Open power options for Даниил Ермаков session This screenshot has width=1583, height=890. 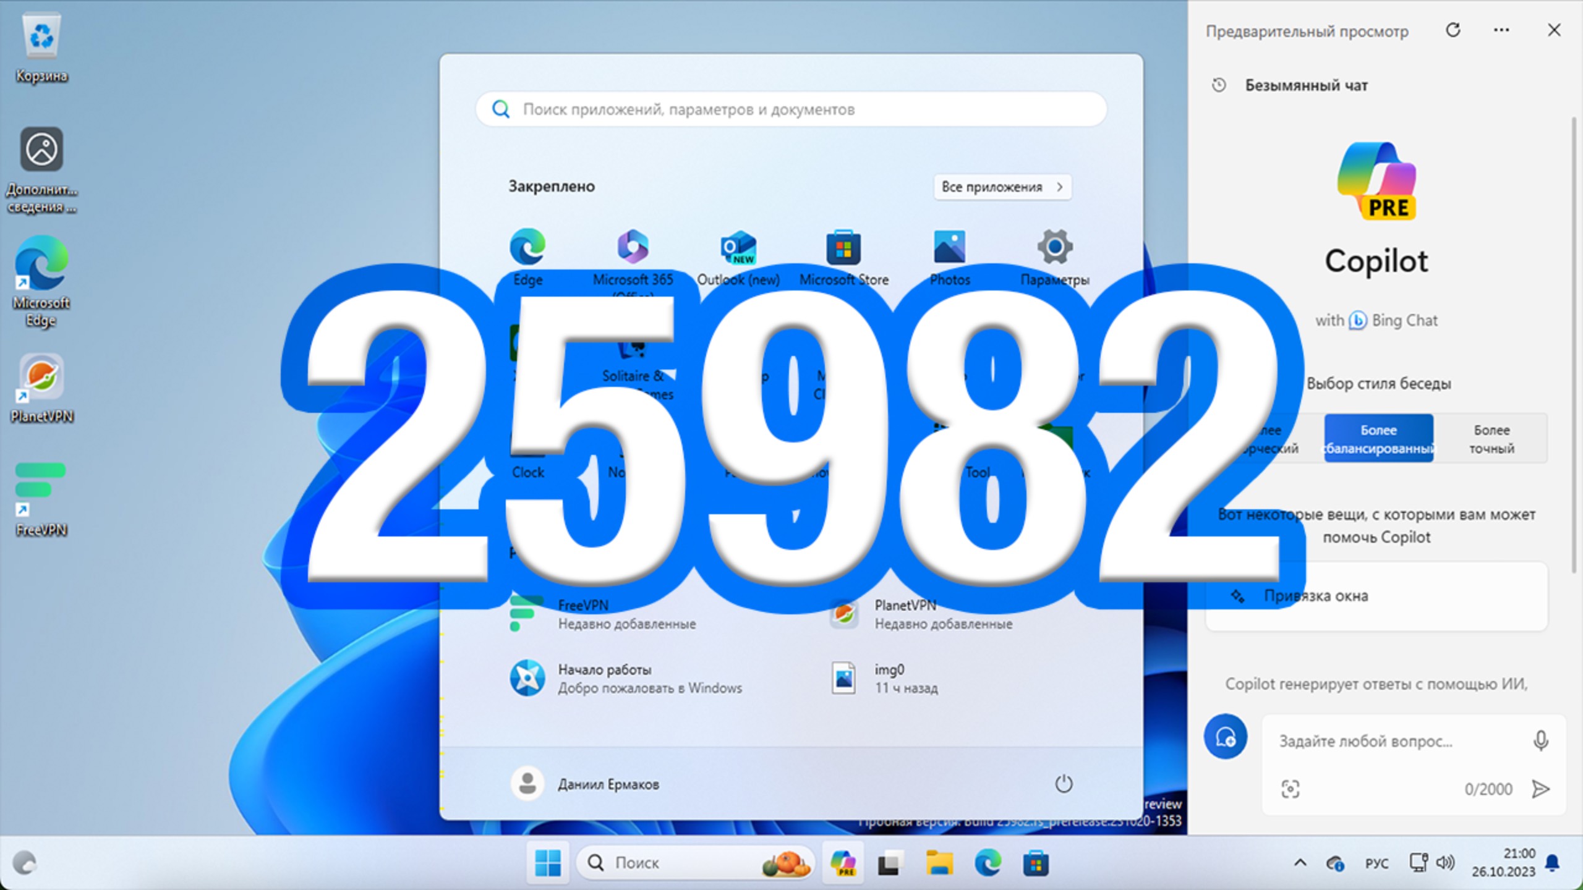[x=1064, y=783]
